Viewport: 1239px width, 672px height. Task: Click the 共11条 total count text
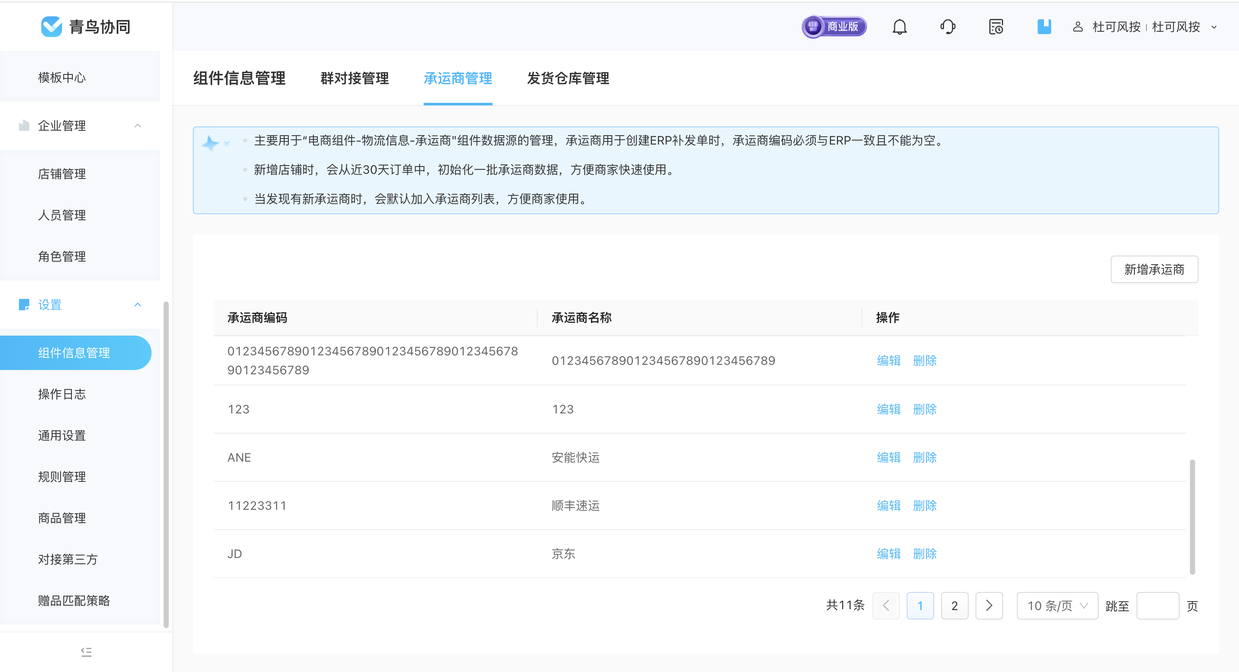(x=845, y=605)
